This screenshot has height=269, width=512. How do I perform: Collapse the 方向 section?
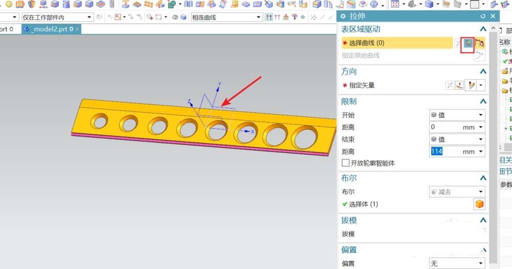483,72
